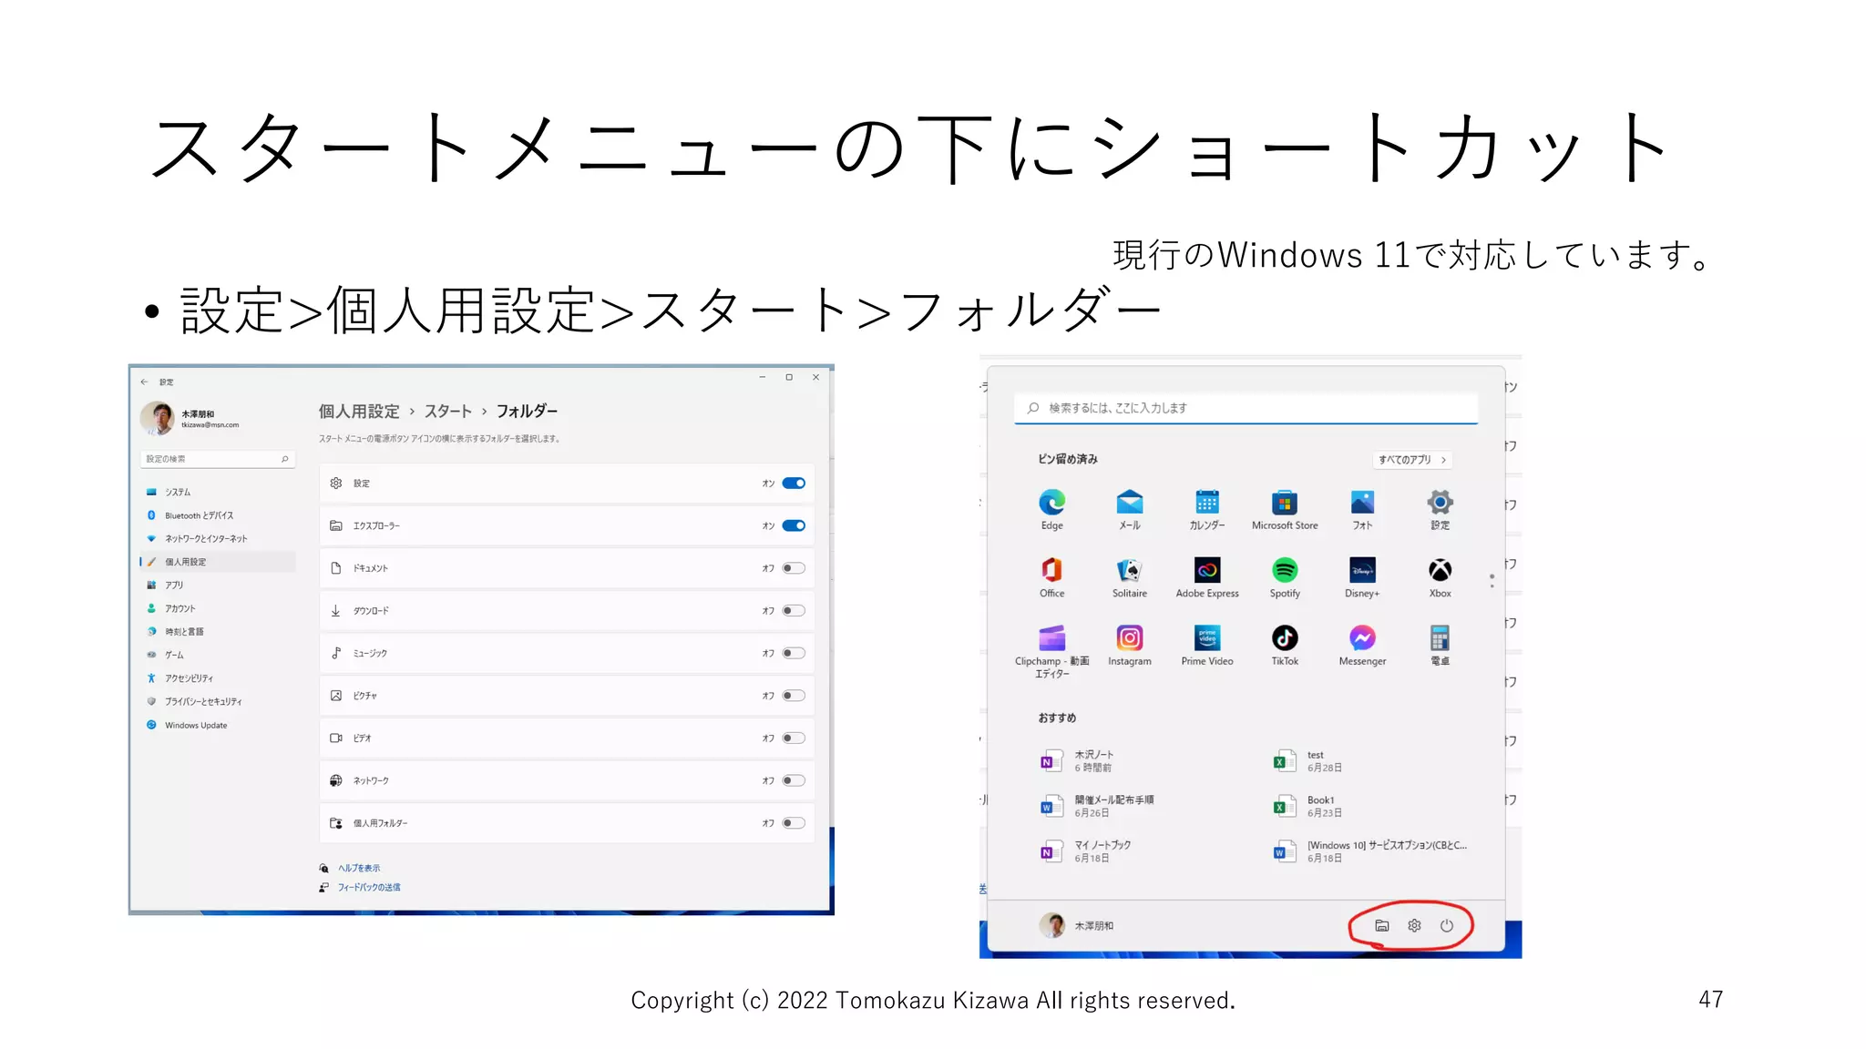Open recommended [Windows 10] サービスオプション document
1866x1049 pixels.
1370,852
